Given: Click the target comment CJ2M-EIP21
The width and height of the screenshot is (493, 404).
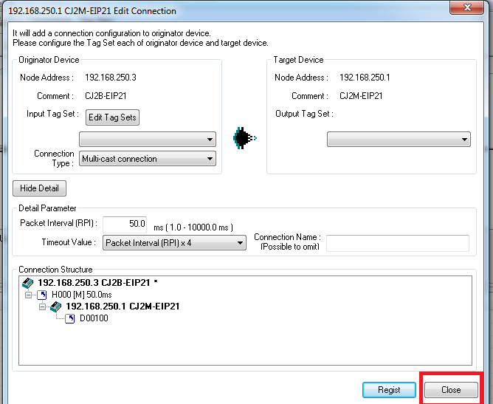Looking at the screenshot, I should tap(361, 96).
